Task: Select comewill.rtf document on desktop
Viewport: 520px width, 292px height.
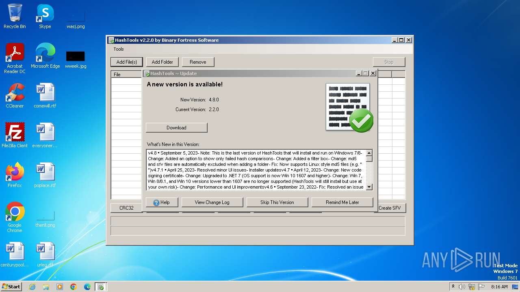Action: click(45, 96)
